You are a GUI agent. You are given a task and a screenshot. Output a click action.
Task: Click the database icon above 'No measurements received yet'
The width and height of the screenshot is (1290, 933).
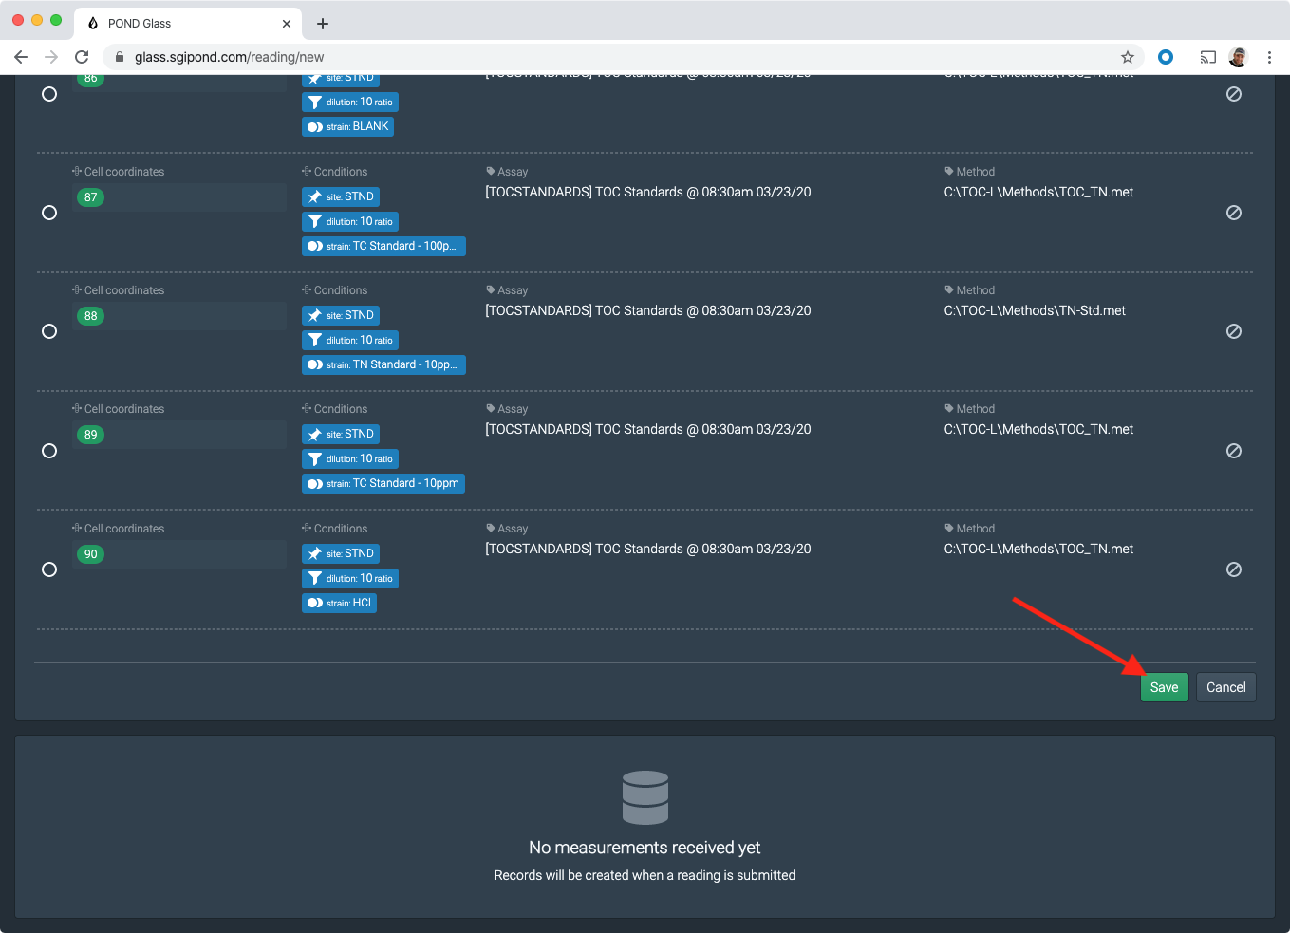pyautogui.click(x=645, y=797)
